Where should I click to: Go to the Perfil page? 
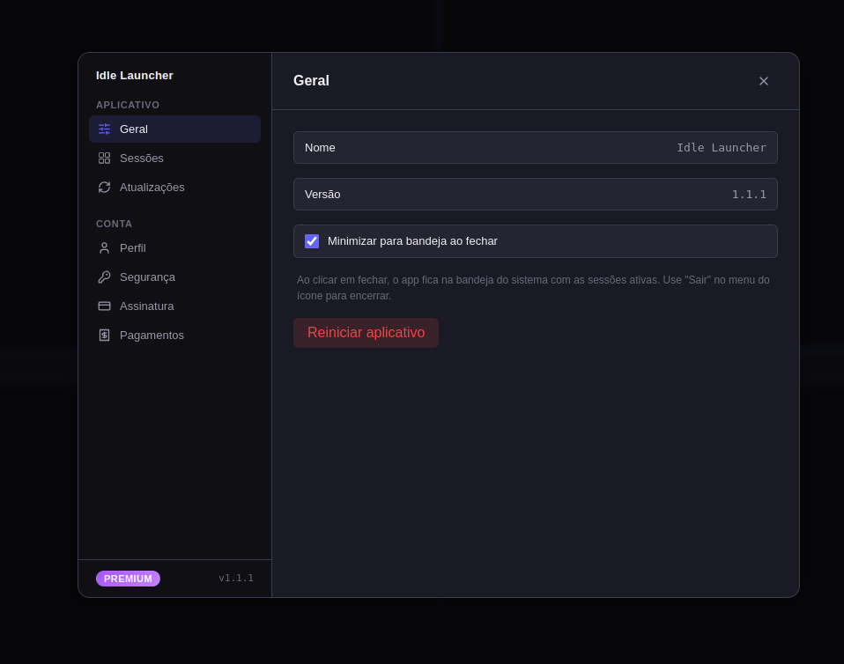(175, 248)
